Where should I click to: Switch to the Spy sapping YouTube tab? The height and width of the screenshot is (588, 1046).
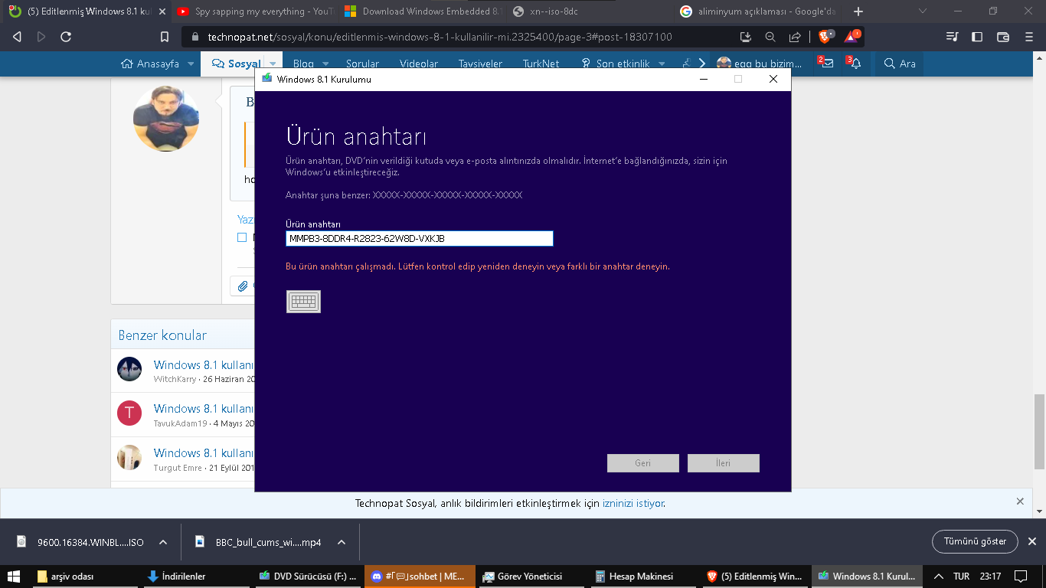[x=254, y=11]
